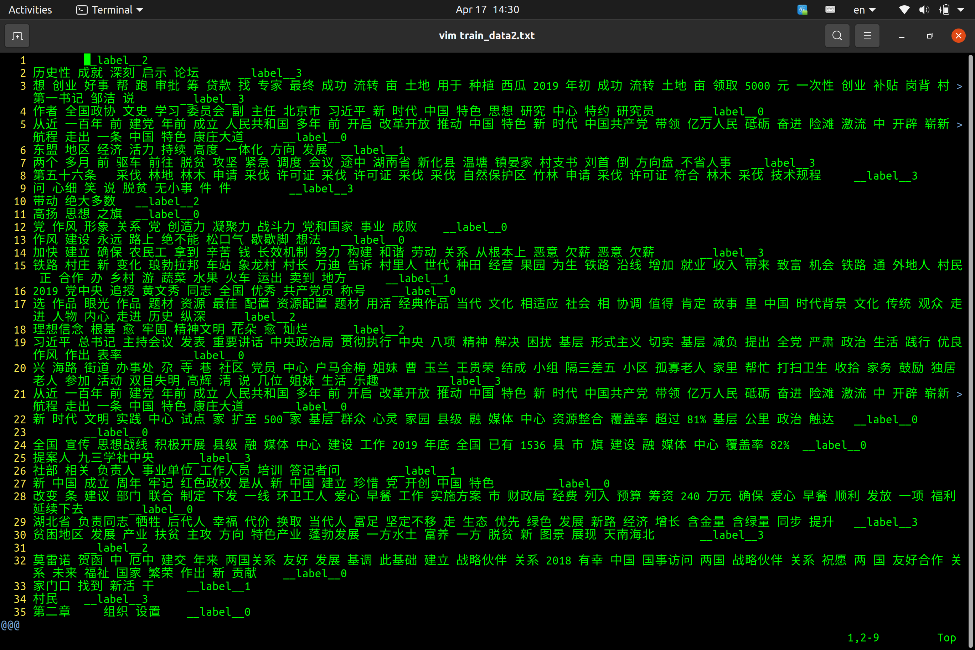Screen dimensions: 975x650
Task: Click '高扬' on line 11
Action: tap(46, 214)
